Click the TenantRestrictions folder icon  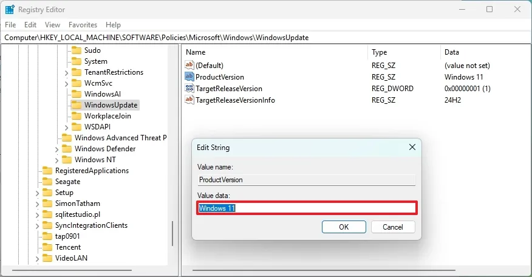click(x=77, y=72)
